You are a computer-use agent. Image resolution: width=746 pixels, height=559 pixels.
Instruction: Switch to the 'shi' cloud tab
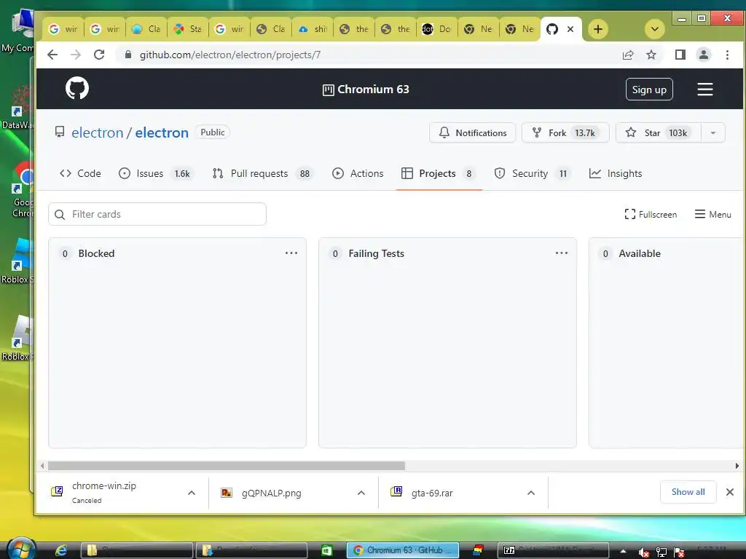point(313,29)
